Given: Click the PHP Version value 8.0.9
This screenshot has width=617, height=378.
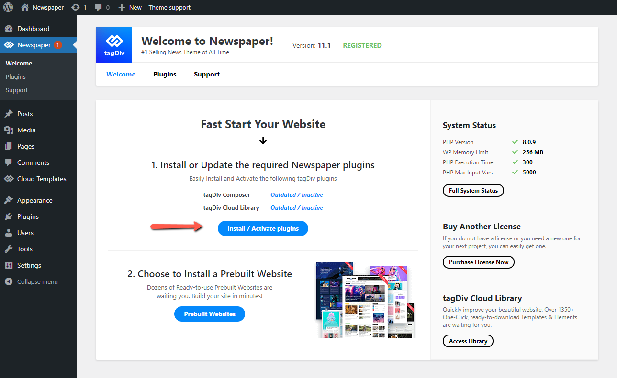Looking at the screenshot, I should (x=529, y=142).
